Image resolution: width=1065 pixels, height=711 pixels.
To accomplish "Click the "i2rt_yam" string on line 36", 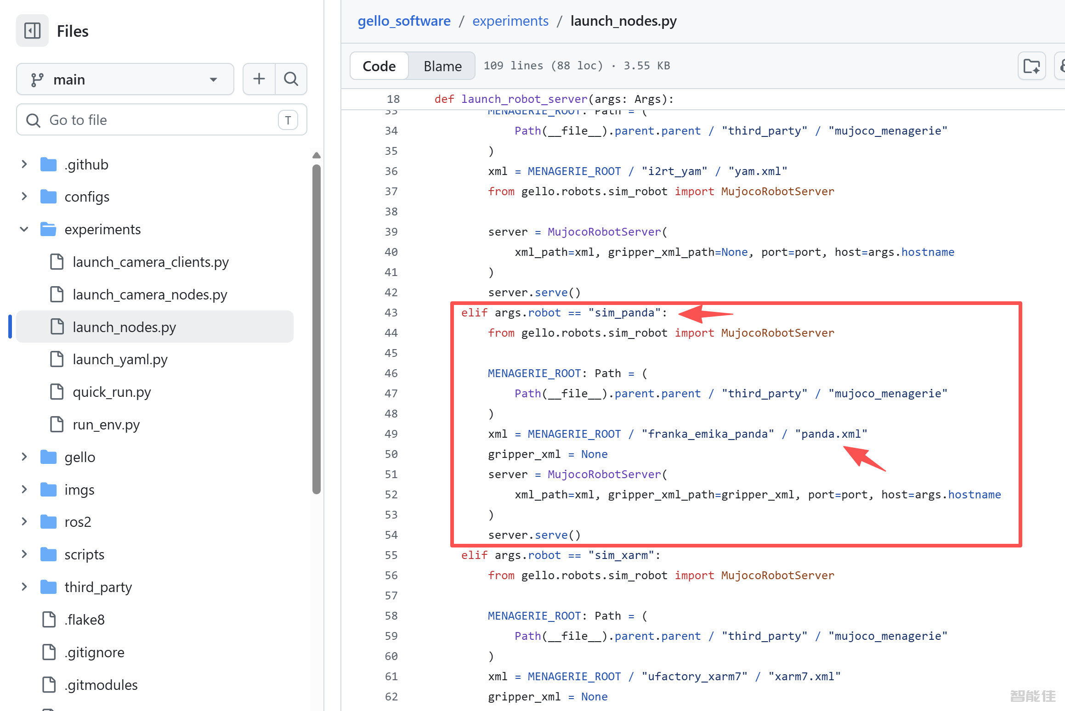I will [x=674, y=171].
